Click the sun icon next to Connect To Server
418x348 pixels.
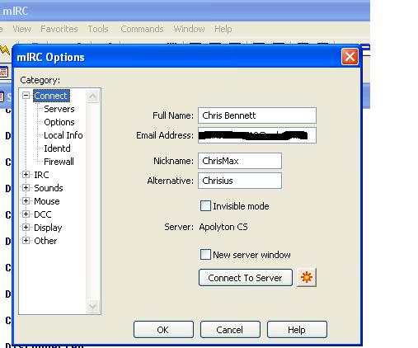click(x=307, y=277)
